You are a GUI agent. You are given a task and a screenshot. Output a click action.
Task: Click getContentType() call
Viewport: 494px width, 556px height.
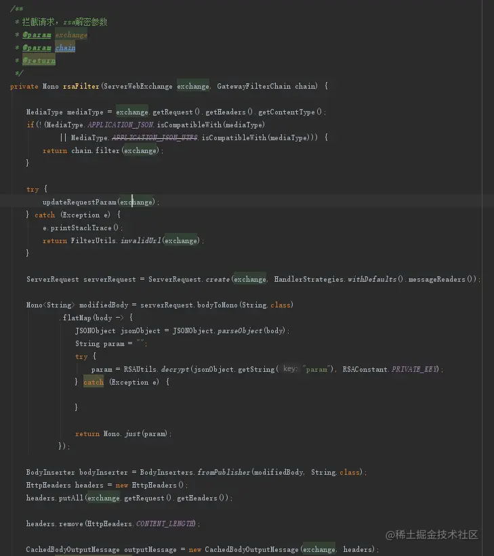[290, 112]
